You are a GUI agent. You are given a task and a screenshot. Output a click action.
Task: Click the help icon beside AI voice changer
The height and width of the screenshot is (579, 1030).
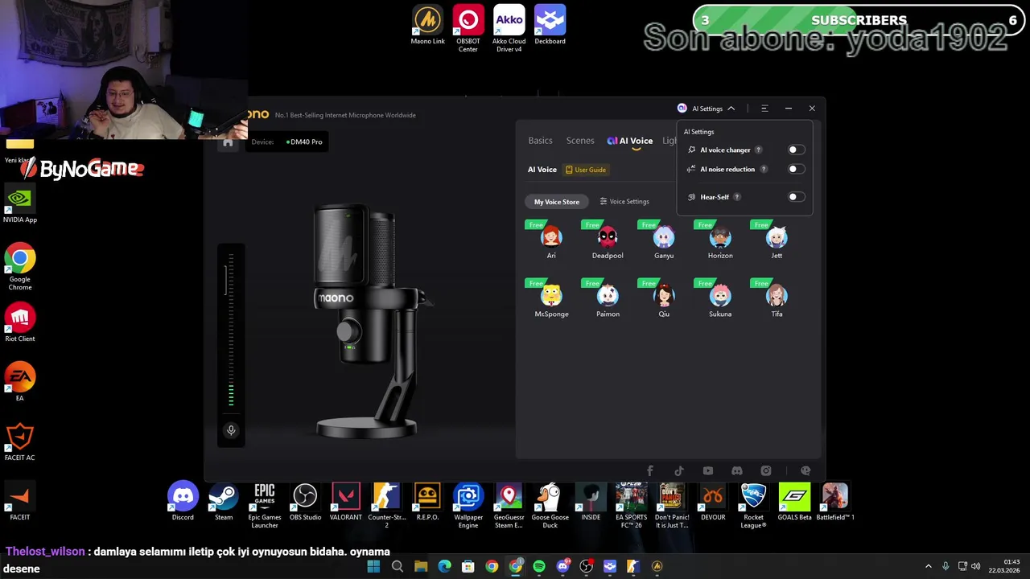pyautogui.click(x=758, y=150)
